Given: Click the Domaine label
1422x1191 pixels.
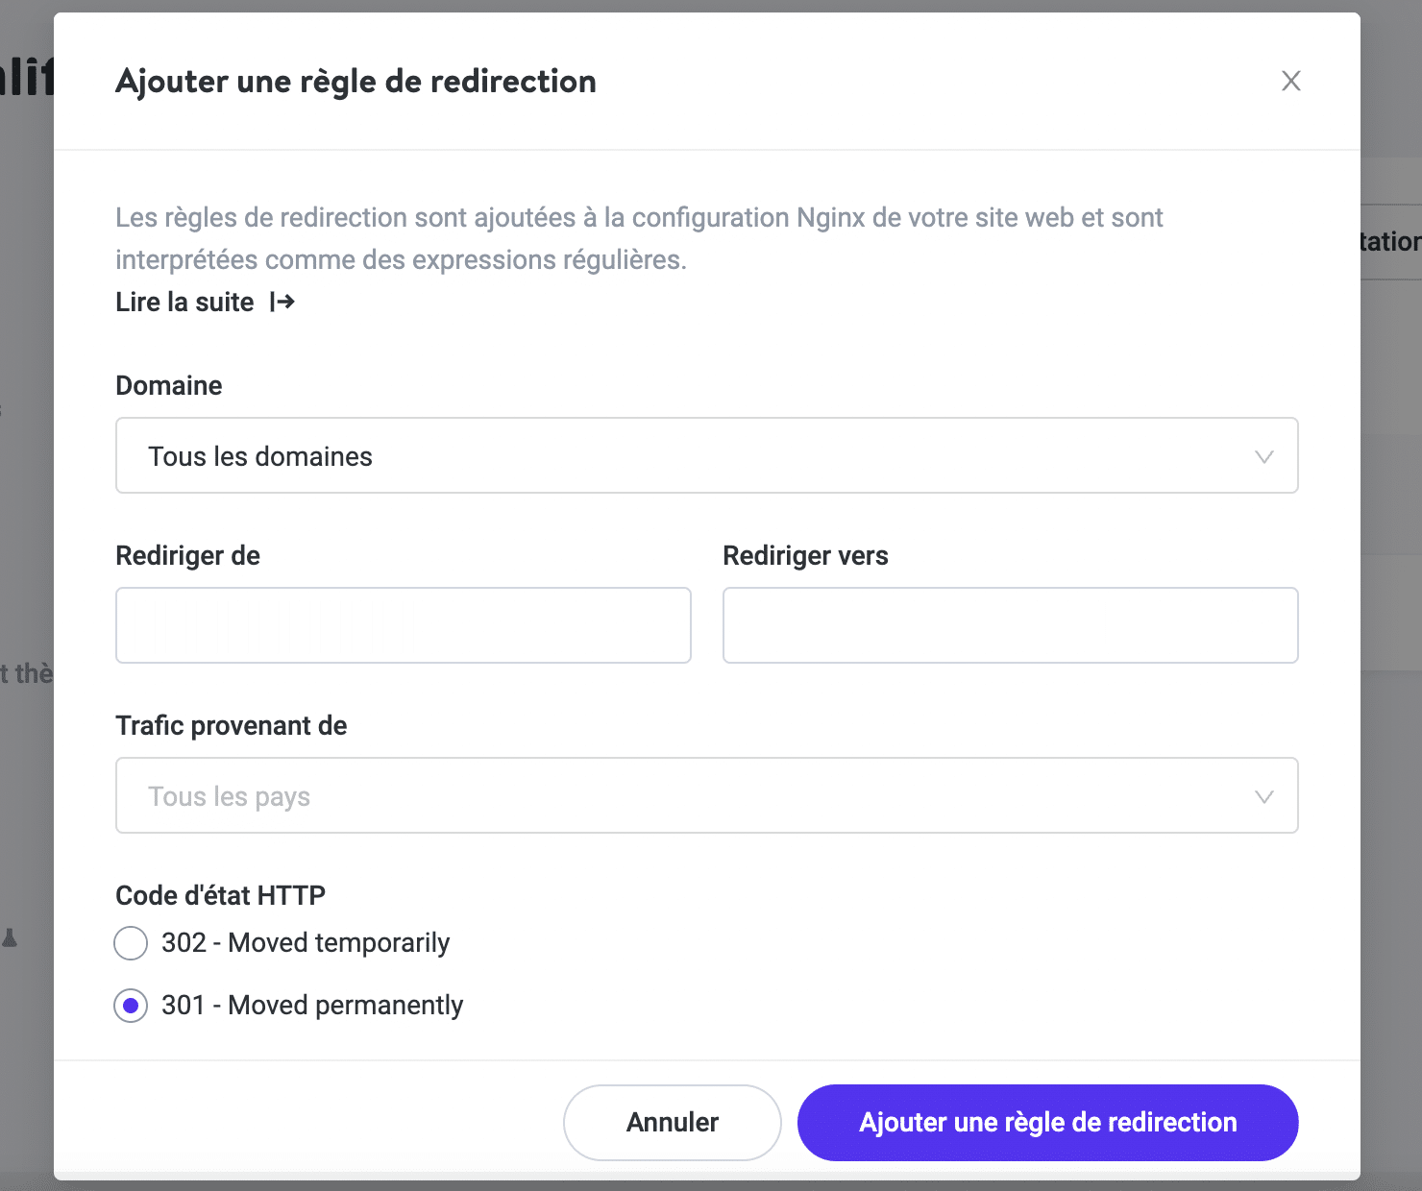Looking at the screenshot, I should coord(168,385).
